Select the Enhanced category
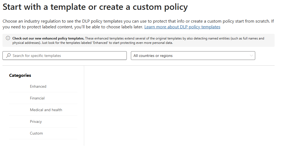The width and height of the screenshot is (285, 146). tap(38, 86)
